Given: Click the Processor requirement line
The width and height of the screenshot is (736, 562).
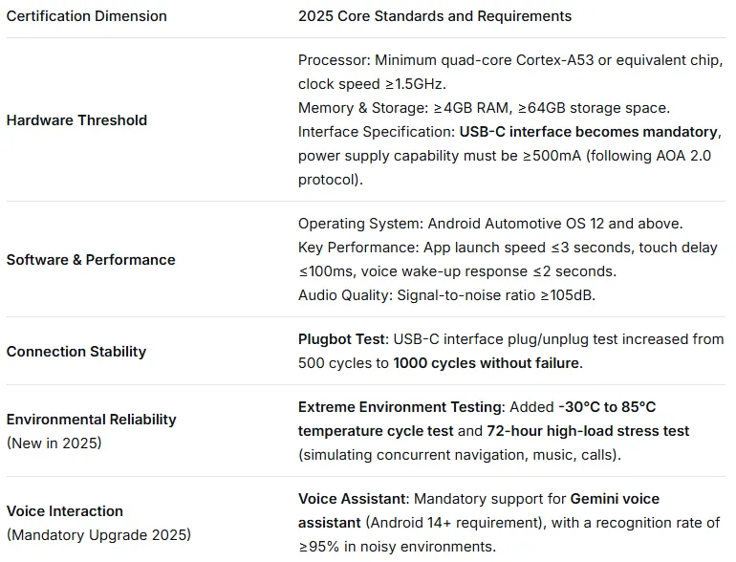Looking at the screenshot, I should (x=509, y=61).
